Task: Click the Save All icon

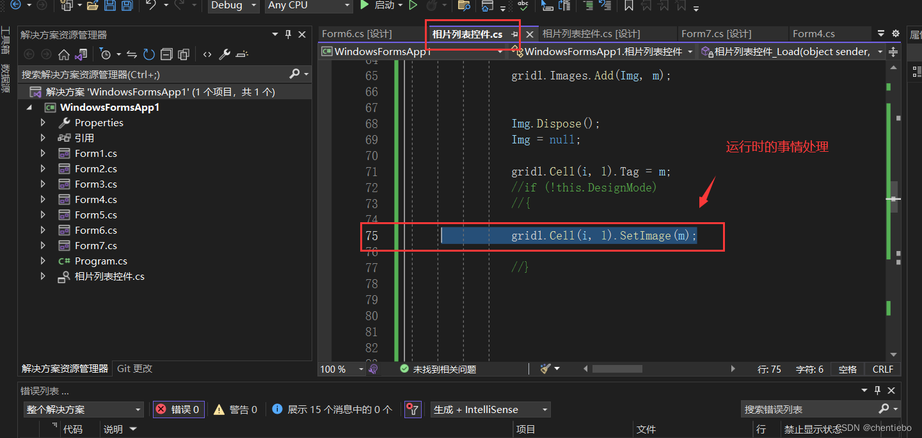Action: (x=127, y=5)
